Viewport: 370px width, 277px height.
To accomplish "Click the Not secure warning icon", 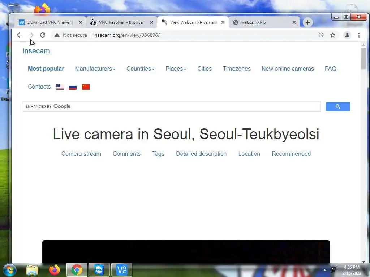I will (57, 35).
